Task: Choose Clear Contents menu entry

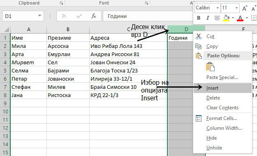Action: pos(222,108)
